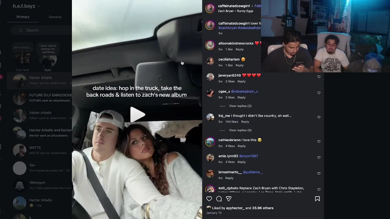Reply to altoonakindnessrocks comment
The image size is (390, 219).
pos(239,49)
